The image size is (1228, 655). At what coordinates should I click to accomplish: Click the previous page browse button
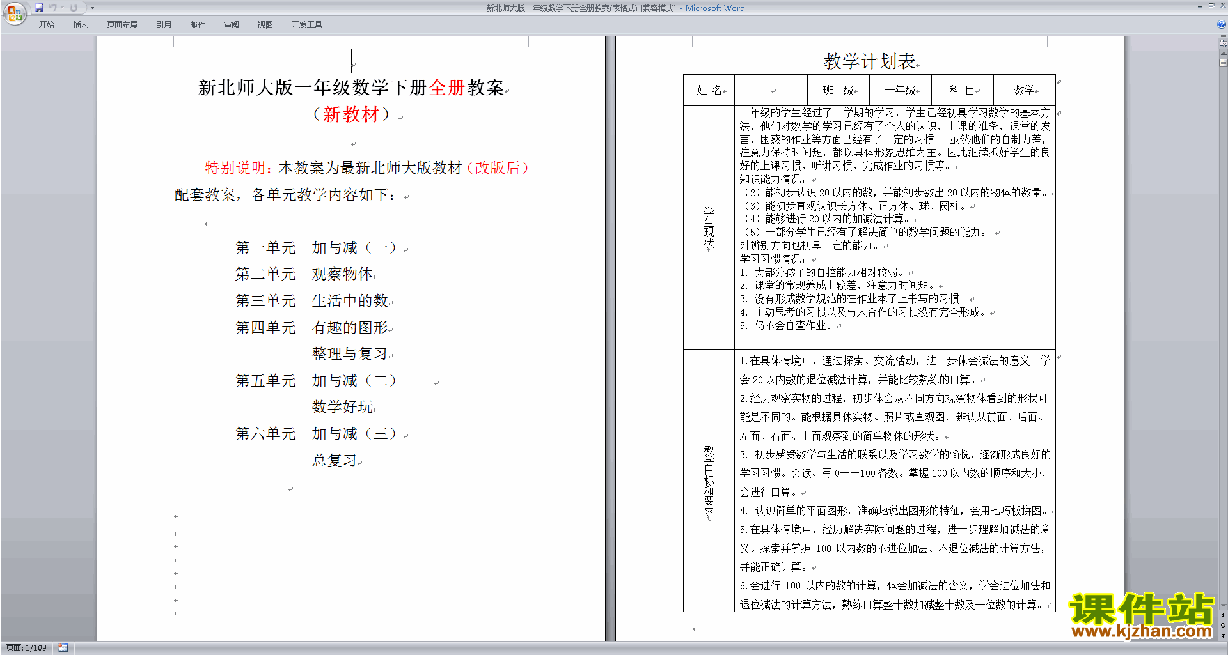[1223, 615]
